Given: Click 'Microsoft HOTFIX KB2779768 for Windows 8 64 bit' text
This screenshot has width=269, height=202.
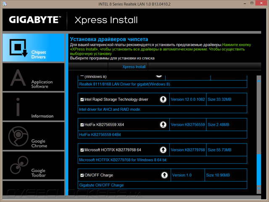Looking at the screenshot, I should pos(123,160).
